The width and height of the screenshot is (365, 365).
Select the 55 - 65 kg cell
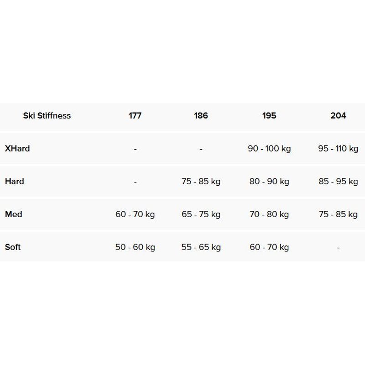coord(201,247)
